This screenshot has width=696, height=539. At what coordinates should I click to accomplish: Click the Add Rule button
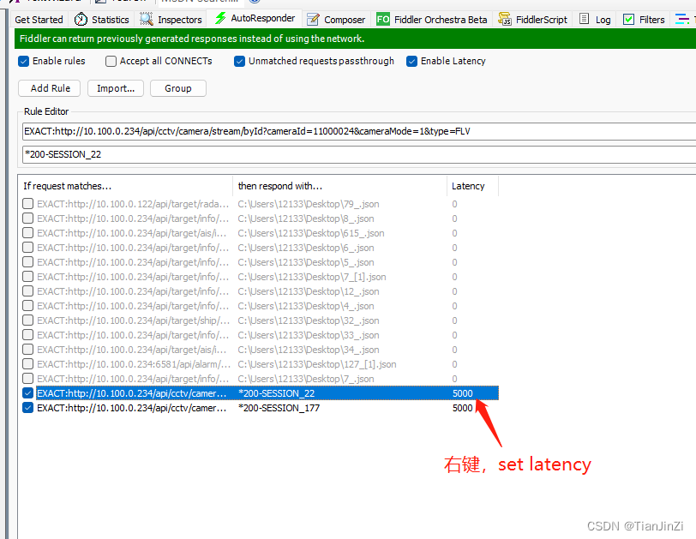[x=49, y=88]
